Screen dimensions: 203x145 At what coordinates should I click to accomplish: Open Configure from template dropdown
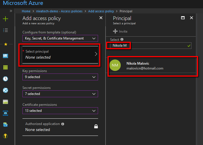click(x=60, y=38)
